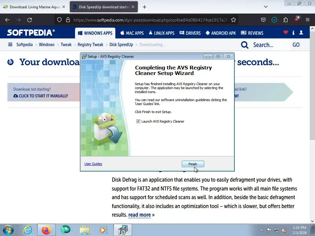Click the user account icon in Softpedia header
315x236 pixels.
pyautogui.click(x=301, y=33)
